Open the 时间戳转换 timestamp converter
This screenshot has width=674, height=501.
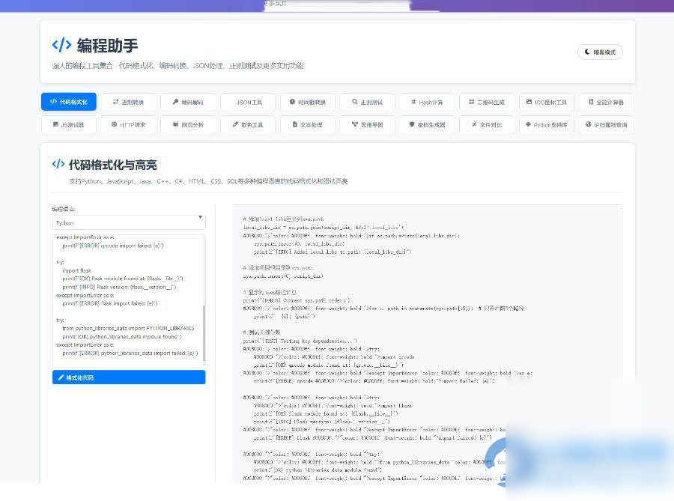(x=307, y=102)
